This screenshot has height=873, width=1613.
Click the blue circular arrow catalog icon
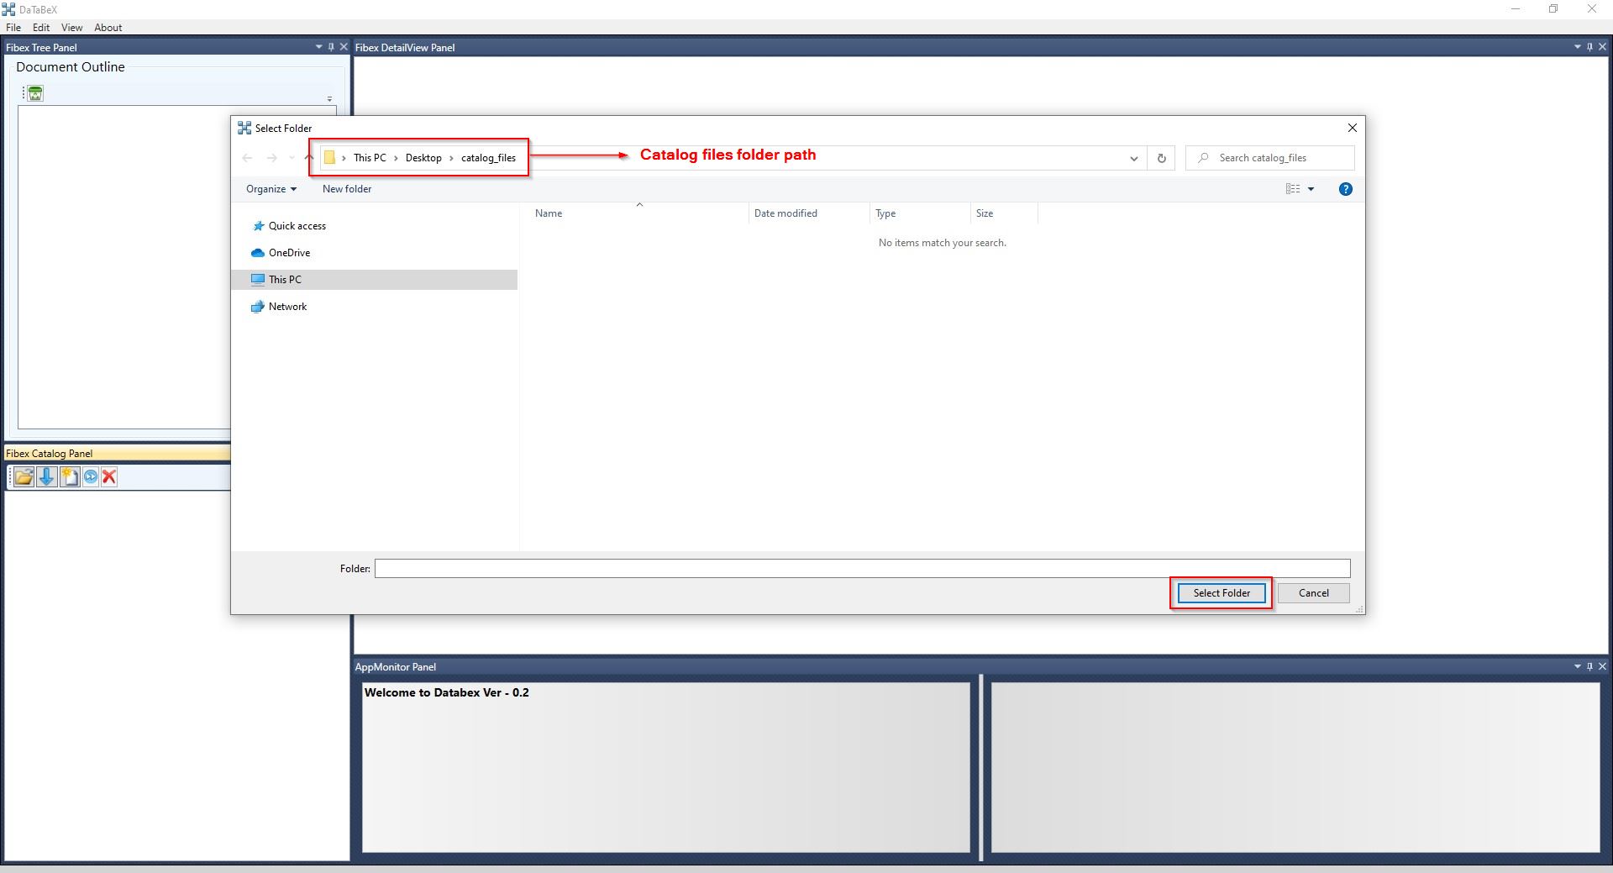(x=90, y=477)
